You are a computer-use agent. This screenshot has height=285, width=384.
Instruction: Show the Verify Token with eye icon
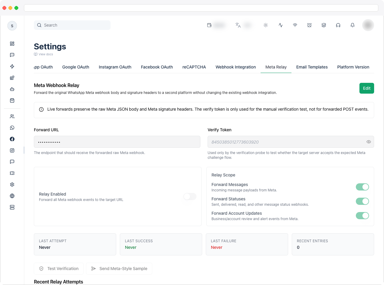tap(369, 142)
